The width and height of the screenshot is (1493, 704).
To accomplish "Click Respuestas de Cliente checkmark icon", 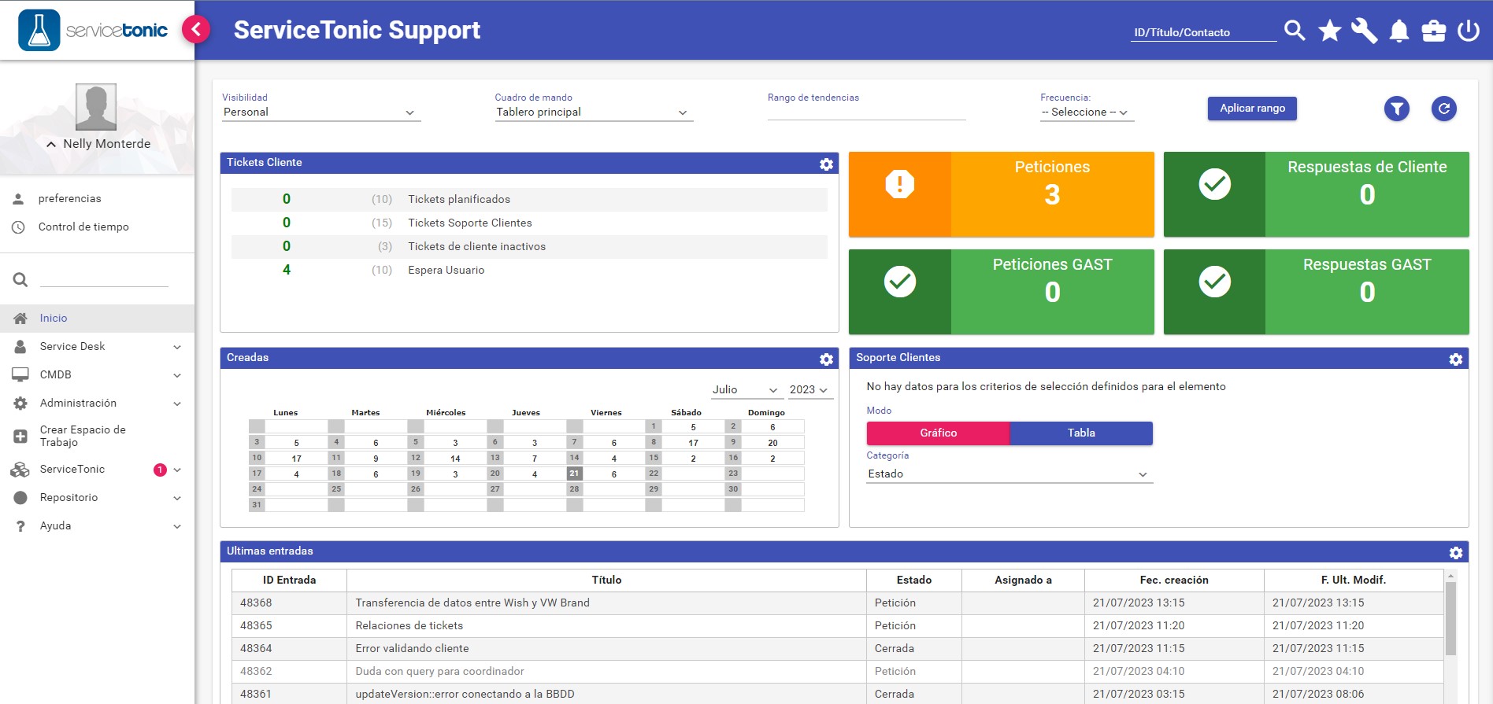I will pos(1215,184).
